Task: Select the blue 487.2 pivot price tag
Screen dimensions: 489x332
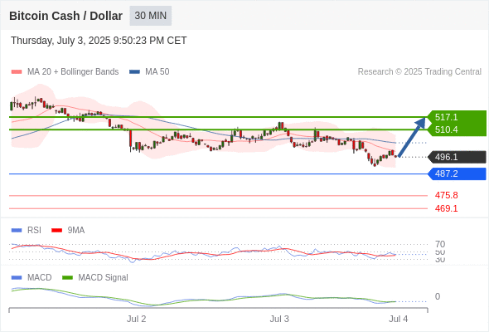Action: (x=457, y=173)
